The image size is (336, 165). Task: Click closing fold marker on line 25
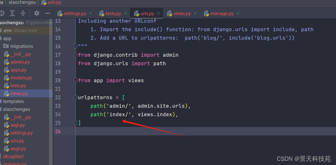pyautogui.click(x=75, y=122)
